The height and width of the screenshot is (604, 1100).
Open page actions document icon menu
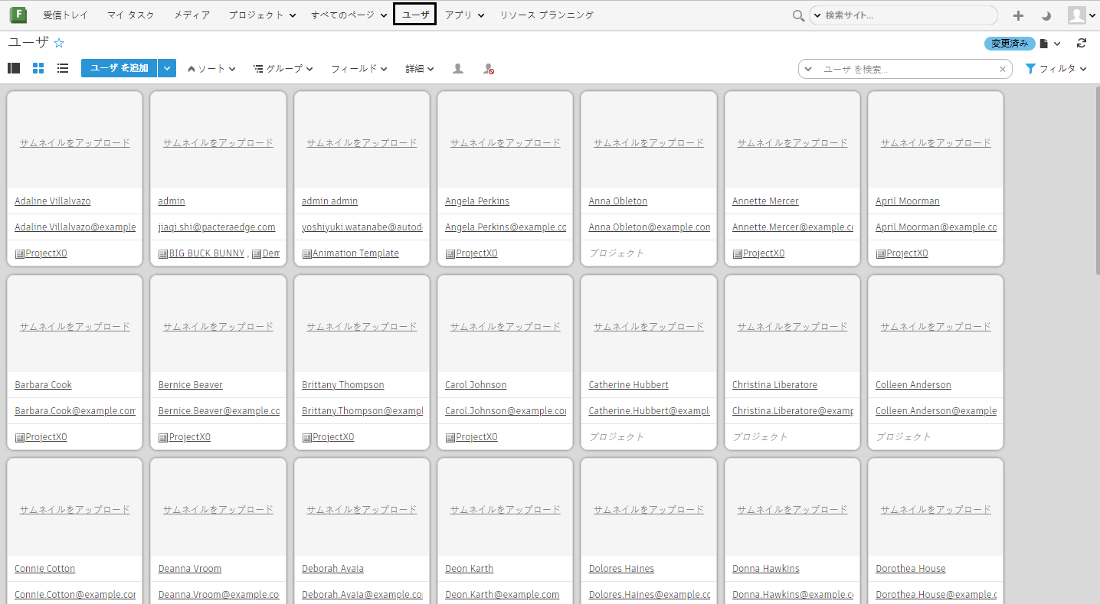click(x=1049, y=44)
